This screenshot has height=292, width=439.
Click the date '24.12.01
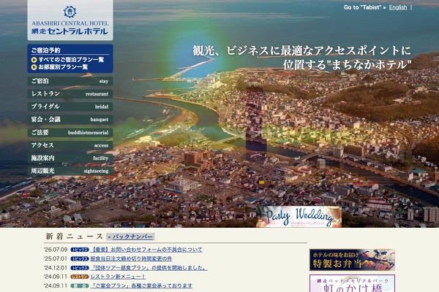point(56,268)
